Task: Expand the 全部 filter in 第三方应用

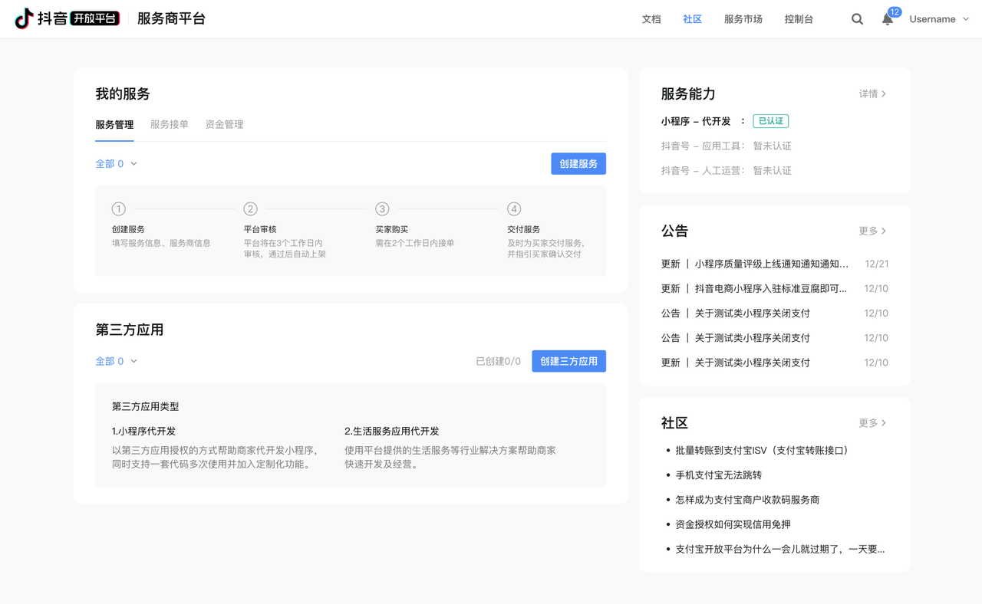Action: [116, 360]
